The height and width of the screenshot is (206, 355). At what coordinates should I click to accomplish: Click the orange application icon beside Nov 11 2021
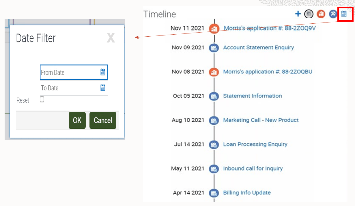(x=214, y=29)
